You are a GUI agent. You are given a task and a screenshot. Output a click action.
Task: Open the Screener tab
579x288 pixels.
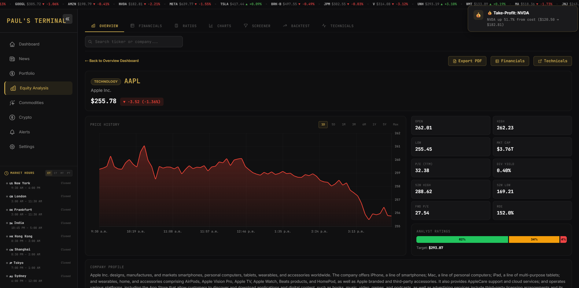tap(257, 26)
